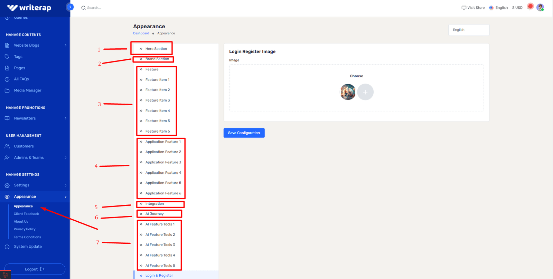Click the Admins & Teams user icon
The height and width of the screenshot is (279, 553).
[x=7, y=157]
